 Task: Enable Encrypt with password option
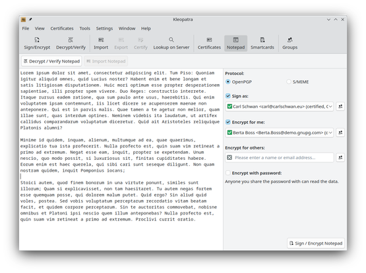[228, 173]
